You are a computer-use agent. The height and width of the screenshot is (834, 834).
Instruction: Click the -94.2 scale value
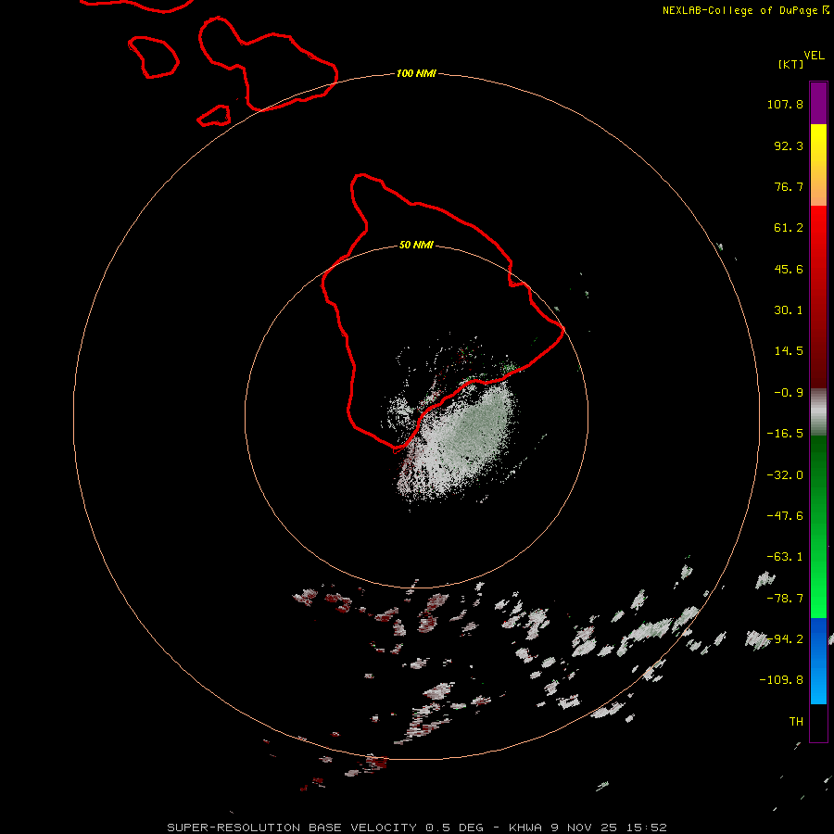(785, 639)
